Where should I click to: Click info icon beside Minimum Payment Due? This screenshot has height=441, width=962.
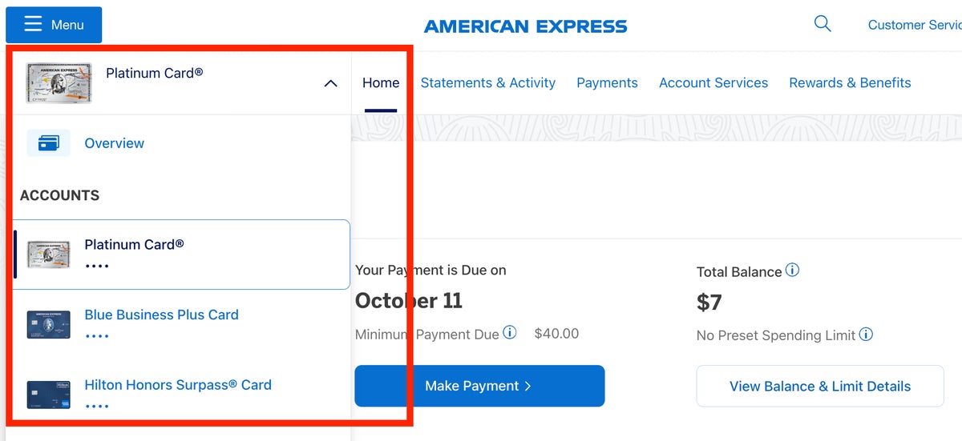coord(510,333)
